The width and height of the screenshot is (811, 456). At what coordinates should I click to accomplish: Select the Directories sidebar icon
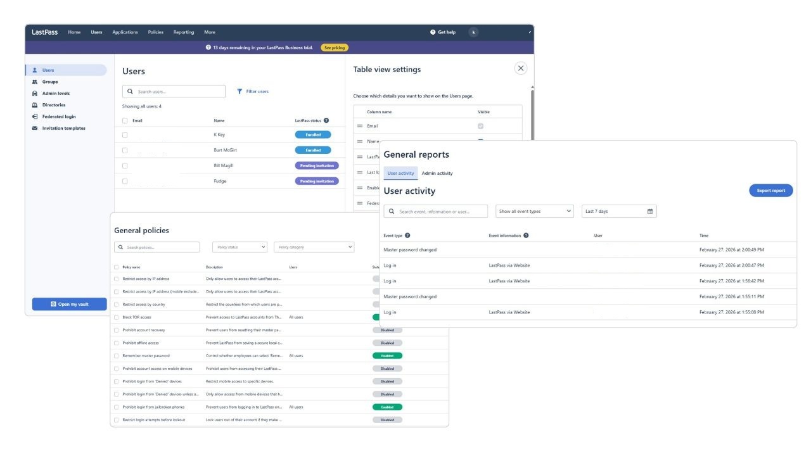click(x=35, y=105)
